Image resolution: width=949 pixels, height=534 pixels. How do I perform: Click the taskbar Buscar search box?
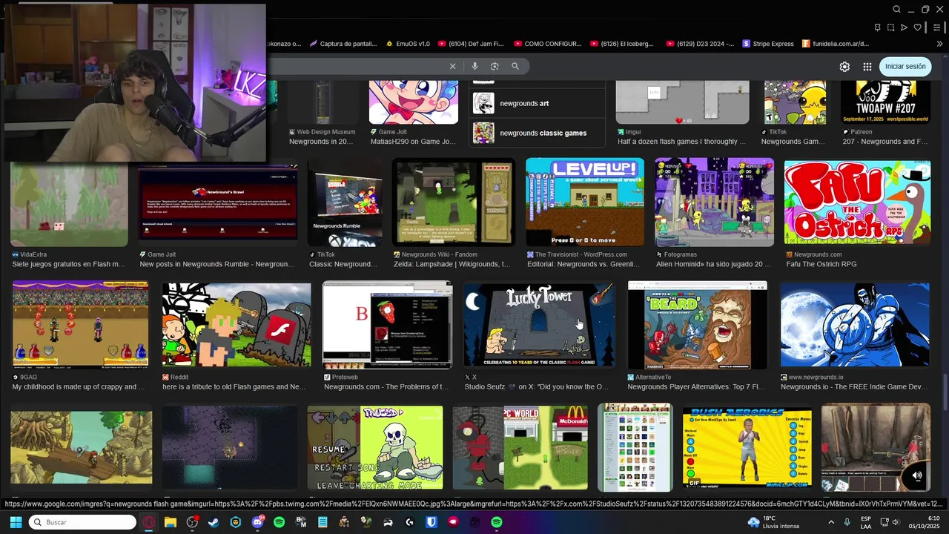coord(82,522)
